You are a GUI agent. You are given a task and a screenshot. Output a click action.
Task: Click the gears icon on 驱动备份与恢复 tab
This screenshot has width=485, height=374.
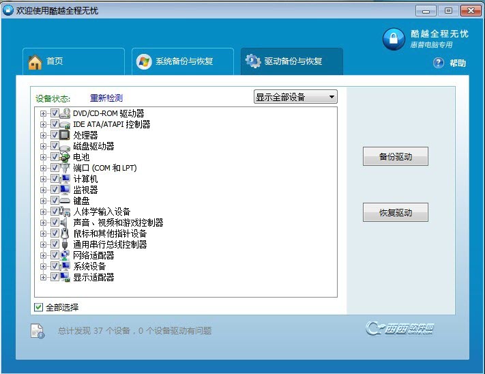(x=253, y=61)
